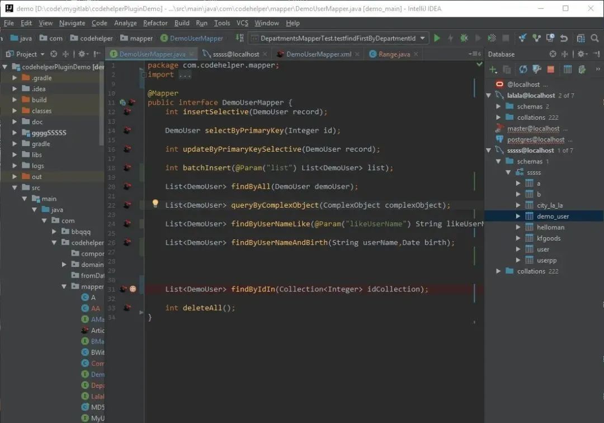Open the Project view settings gear
The width and height of the screenshot is (604, 423).
pyautogui.click(x=84, y=54)
